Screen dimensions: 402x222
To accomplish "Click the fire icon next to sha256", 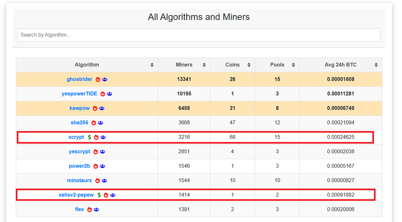I will click(x=93, y=123).
